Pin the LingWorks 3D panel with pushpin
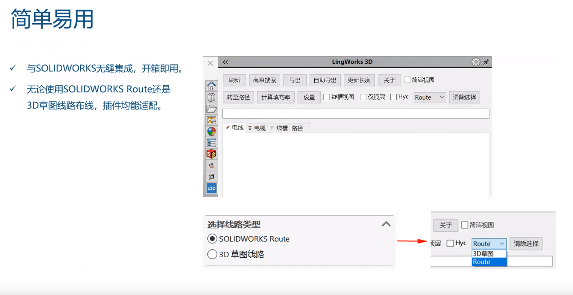Image resolution: width=573 pixels, height=295 pixels. (x=486, y=62)
